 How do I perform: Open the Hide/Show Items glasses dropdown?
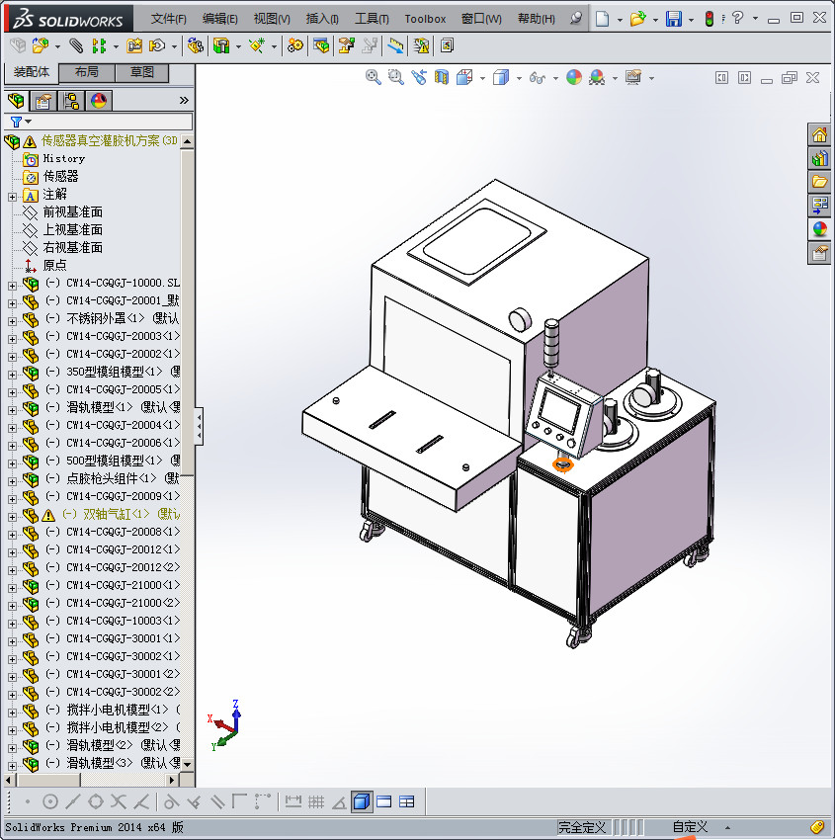coord(555,78)
